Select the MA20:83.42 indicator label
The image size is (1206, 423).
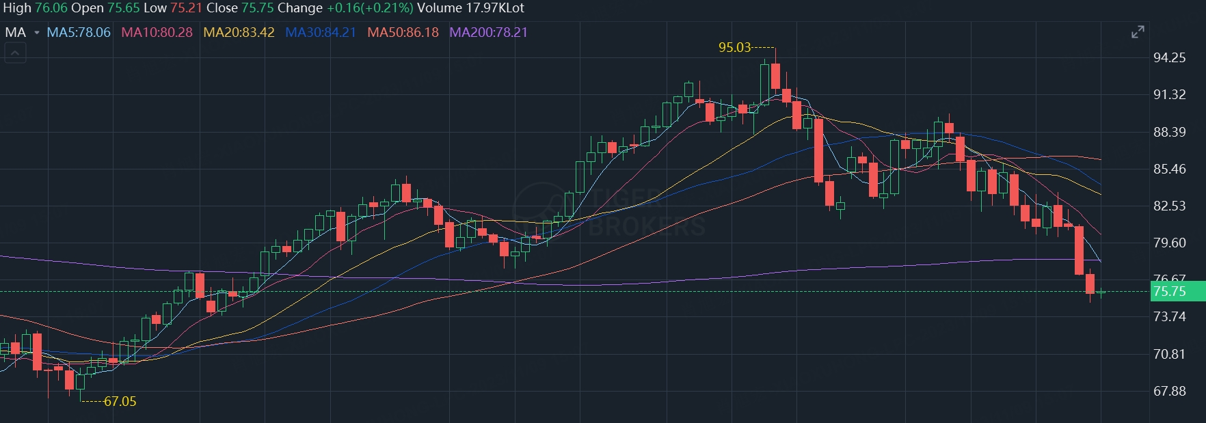click(239, 32)
